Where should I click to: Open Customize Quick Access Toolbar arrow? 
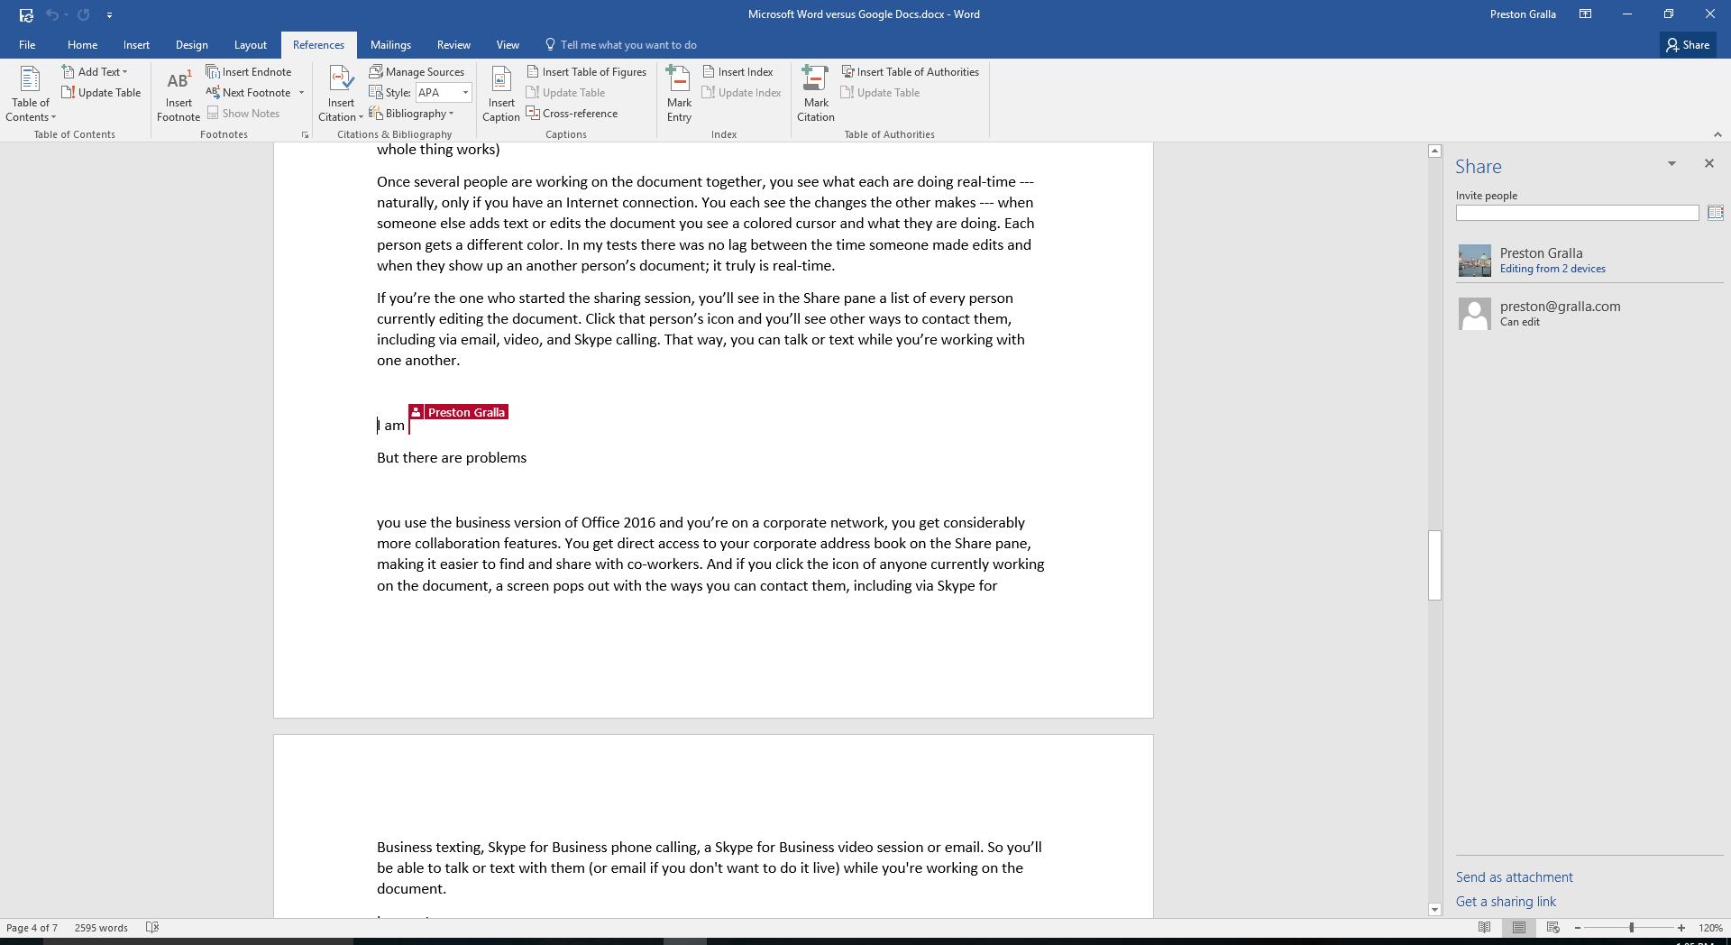(109, 15)
